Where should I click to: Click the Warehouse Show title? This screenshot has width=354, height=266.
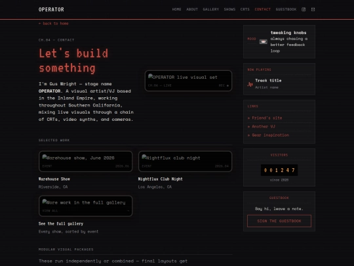pyautogui.click(x=54, y=179)
